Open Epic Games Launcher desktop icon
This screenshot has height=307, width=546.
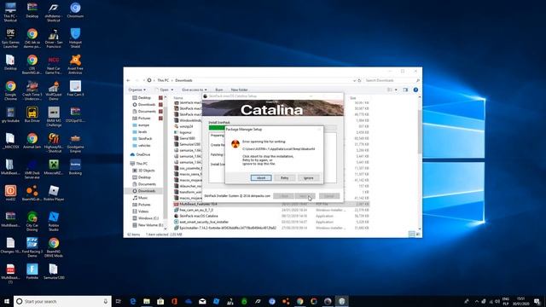click(x=10, y=38)
